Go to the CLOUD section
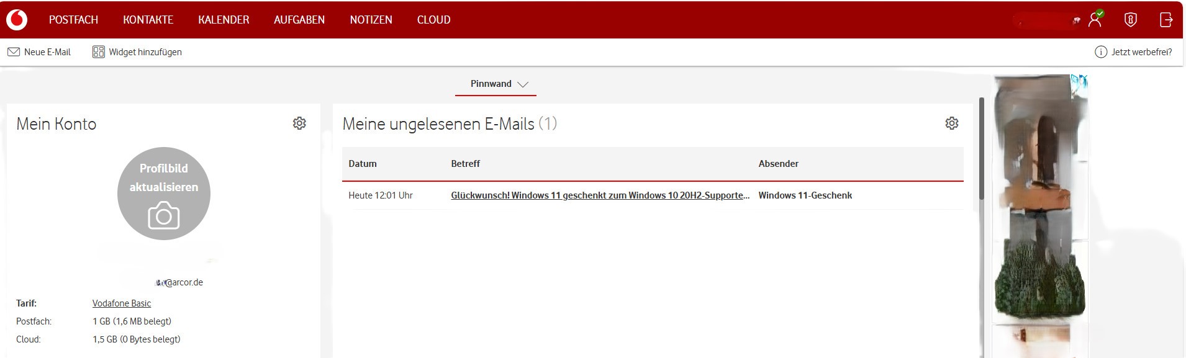The width and height of the screenshot is (1186, 358). pos(433,20)
